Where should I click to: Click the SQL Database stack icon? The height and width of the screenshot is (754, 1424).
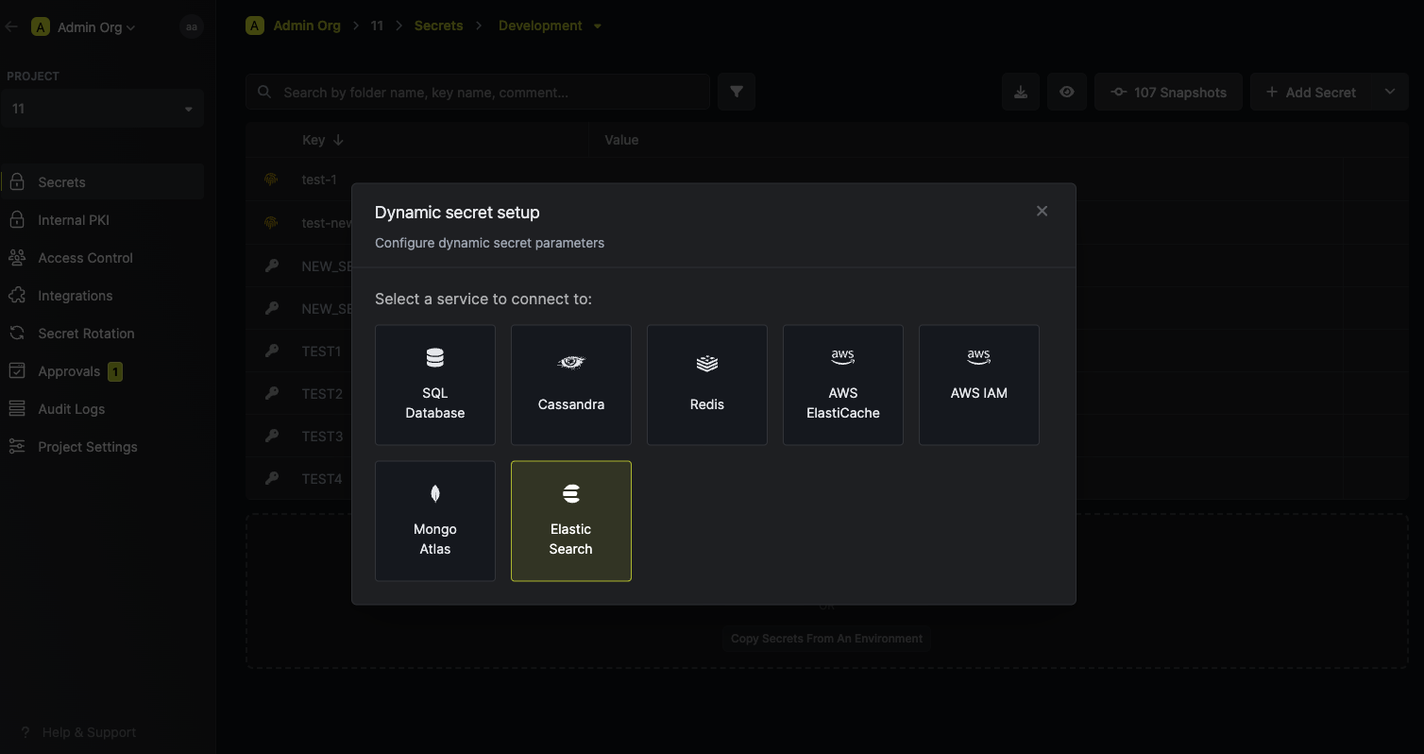pyautogui.click(x=435, y=358)
